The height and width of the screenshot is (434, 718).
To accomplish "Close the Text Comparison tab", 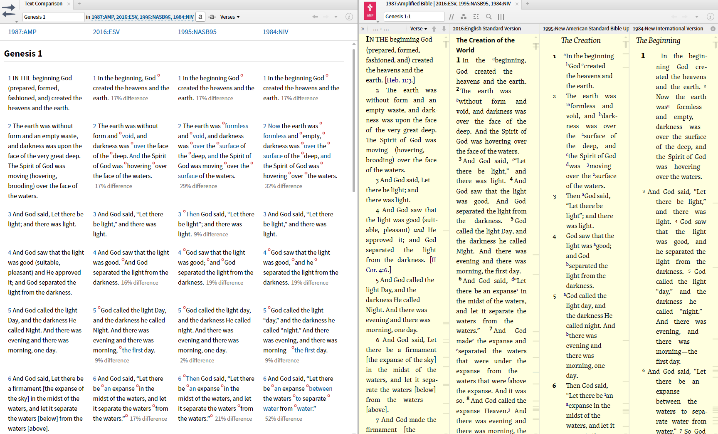I will [69, 4].
